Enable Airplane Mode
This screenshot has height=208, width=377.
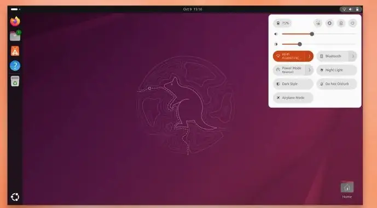[x=293, y=98]
